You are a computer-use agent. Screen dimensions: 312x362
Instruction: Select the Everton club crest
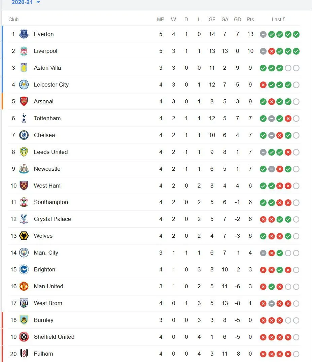tap(24, 34)
